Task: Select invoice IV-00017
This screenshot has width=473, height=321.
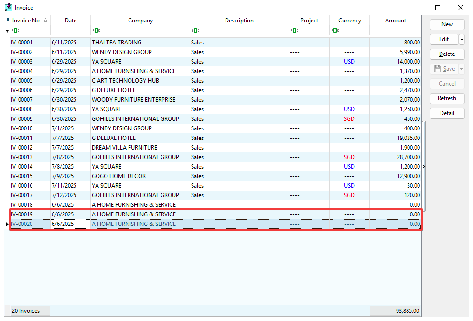Action: (21, 195)
